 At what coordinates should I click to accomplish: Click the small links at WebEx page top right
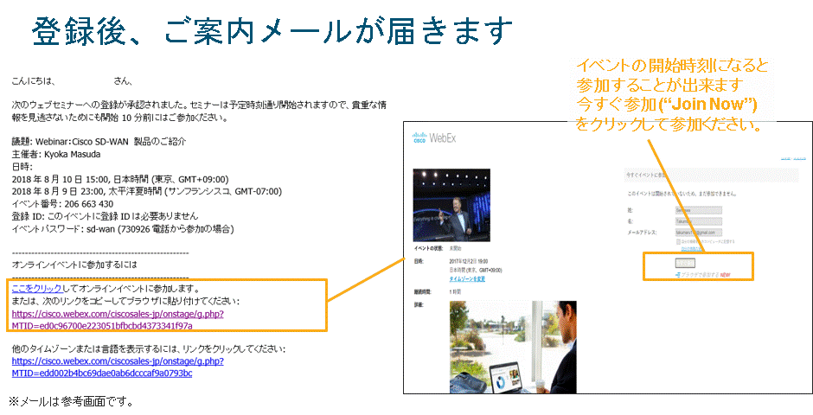coord(793,158)
